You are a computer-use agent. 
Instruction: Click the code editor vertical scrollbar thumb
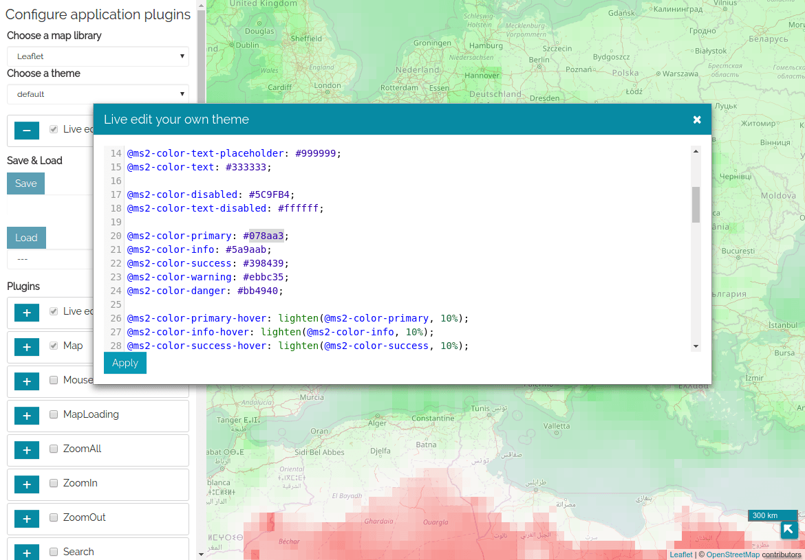pos(696,205)
